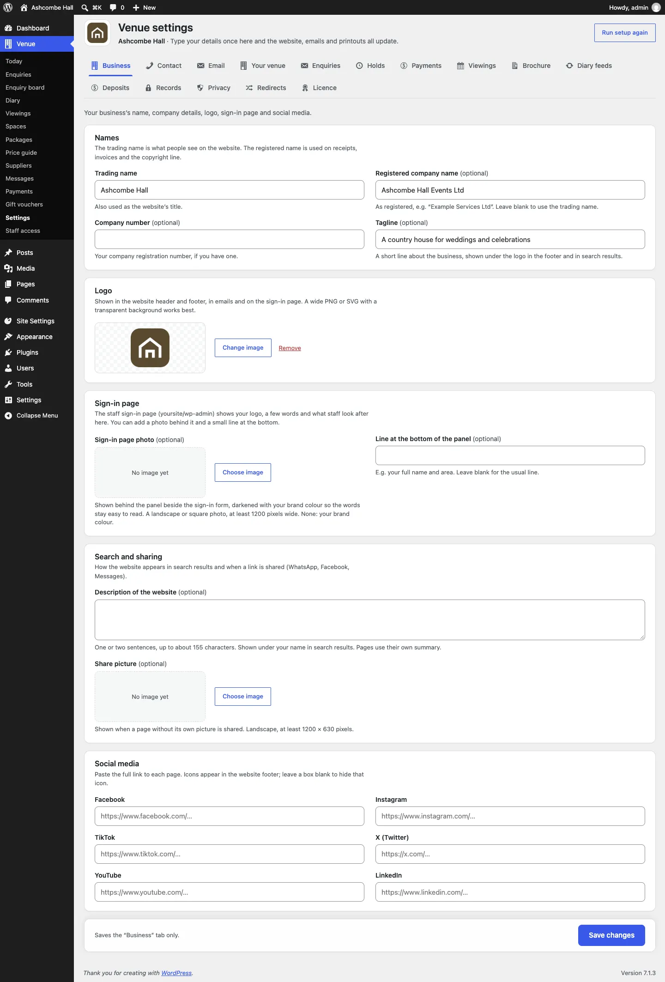The width and height of the screenshot is (665, 982).
Task: Open the Diary feeds tab
Action: tap(589, 66)
